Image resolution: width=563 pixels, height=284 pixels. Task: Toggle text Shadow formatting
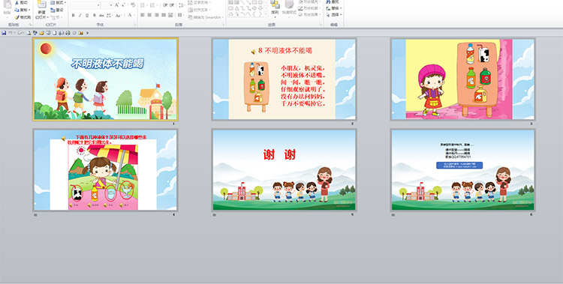[x=95, y=15]
